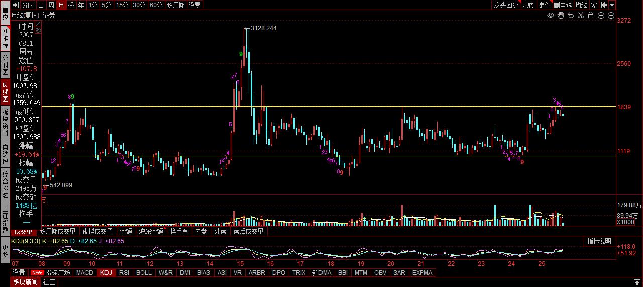Switch indicator to BOLL
The image size is (643, 287).
(144, 273)
